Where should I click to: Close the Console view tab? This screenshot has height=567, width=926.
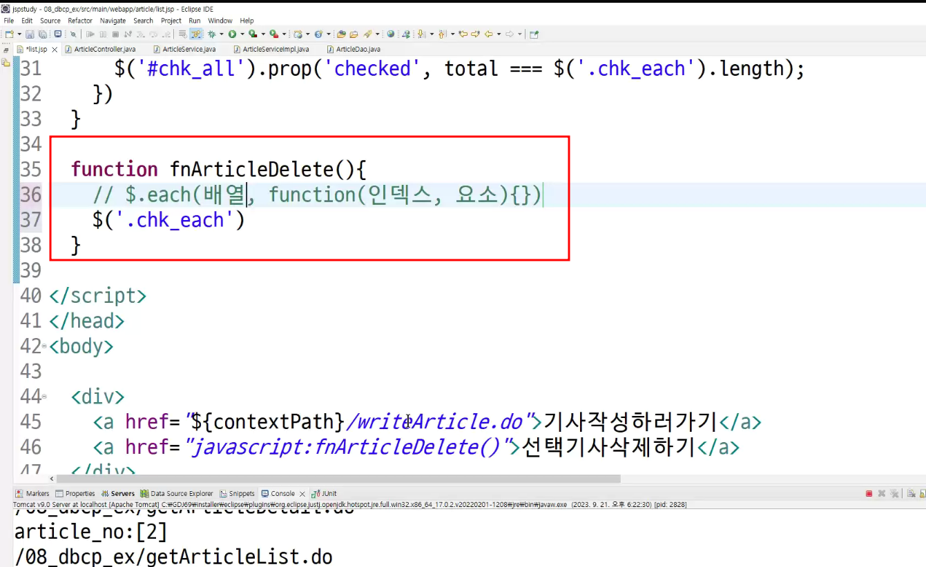[302, 494]
